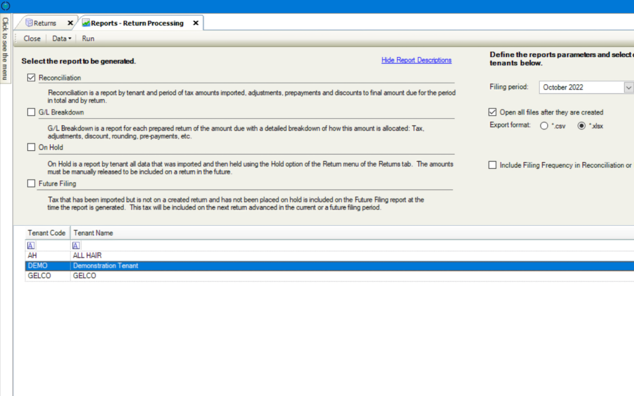Select the *.csv export format radio button
The width and height of the screenshot is (634, 396).
tap(545, 126)
